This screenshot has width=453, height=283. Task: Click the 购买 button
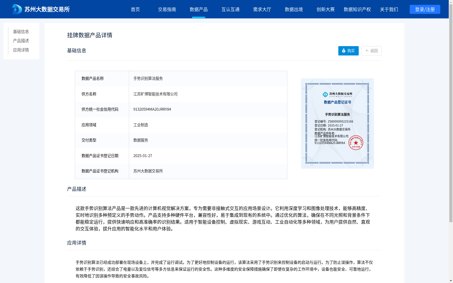[x=349, y=51]
